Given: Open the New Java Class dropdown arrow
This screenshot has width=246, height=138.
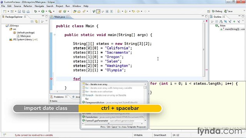Looking at the screenshot, I should (68, 11).
